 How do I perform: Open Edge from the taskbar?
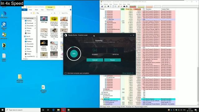[53, 110]
